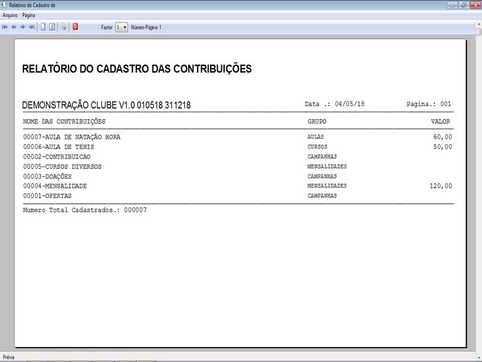Click CAMPANHAS group in OFERTAS row
The width and height of the screenshot is (482, 362).
[322, 195]
